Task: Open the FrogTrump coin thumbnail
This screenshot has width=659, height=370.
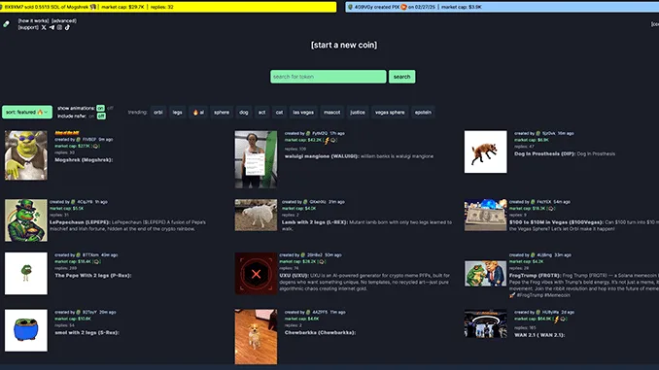Action: (x=485, y=274)
